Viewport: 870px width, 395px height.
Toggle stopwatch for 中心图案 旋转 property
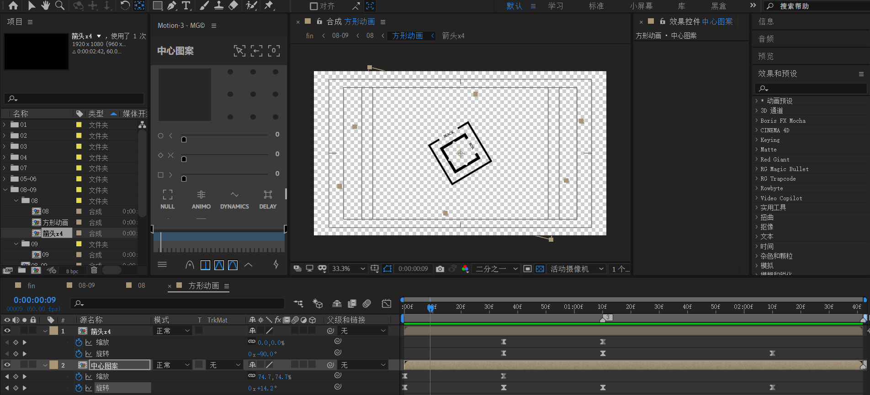(79, 388)
